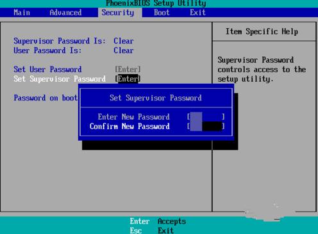Click the highlighted Set Supervisor Password item
318x234 pixels.
pos(60,79)
